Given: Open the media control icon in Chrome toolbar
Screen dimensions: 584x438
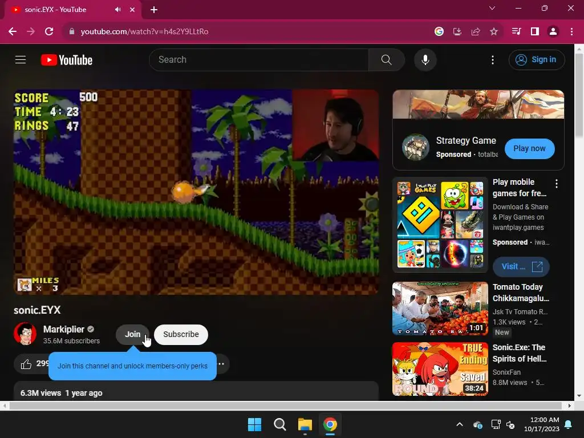Looking at the screenshot, I should [x=516, y=32].
